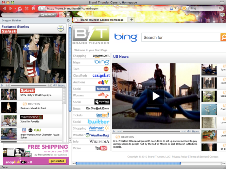Click the toolbar search magnifier icon
Image resolution: width=226 pixels, height=169 pixels.
pyautogui.click(x=220, y=8)
